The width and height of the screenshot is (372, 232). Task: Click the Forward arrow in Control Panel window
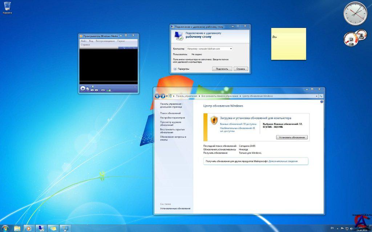tap(163, 96)
